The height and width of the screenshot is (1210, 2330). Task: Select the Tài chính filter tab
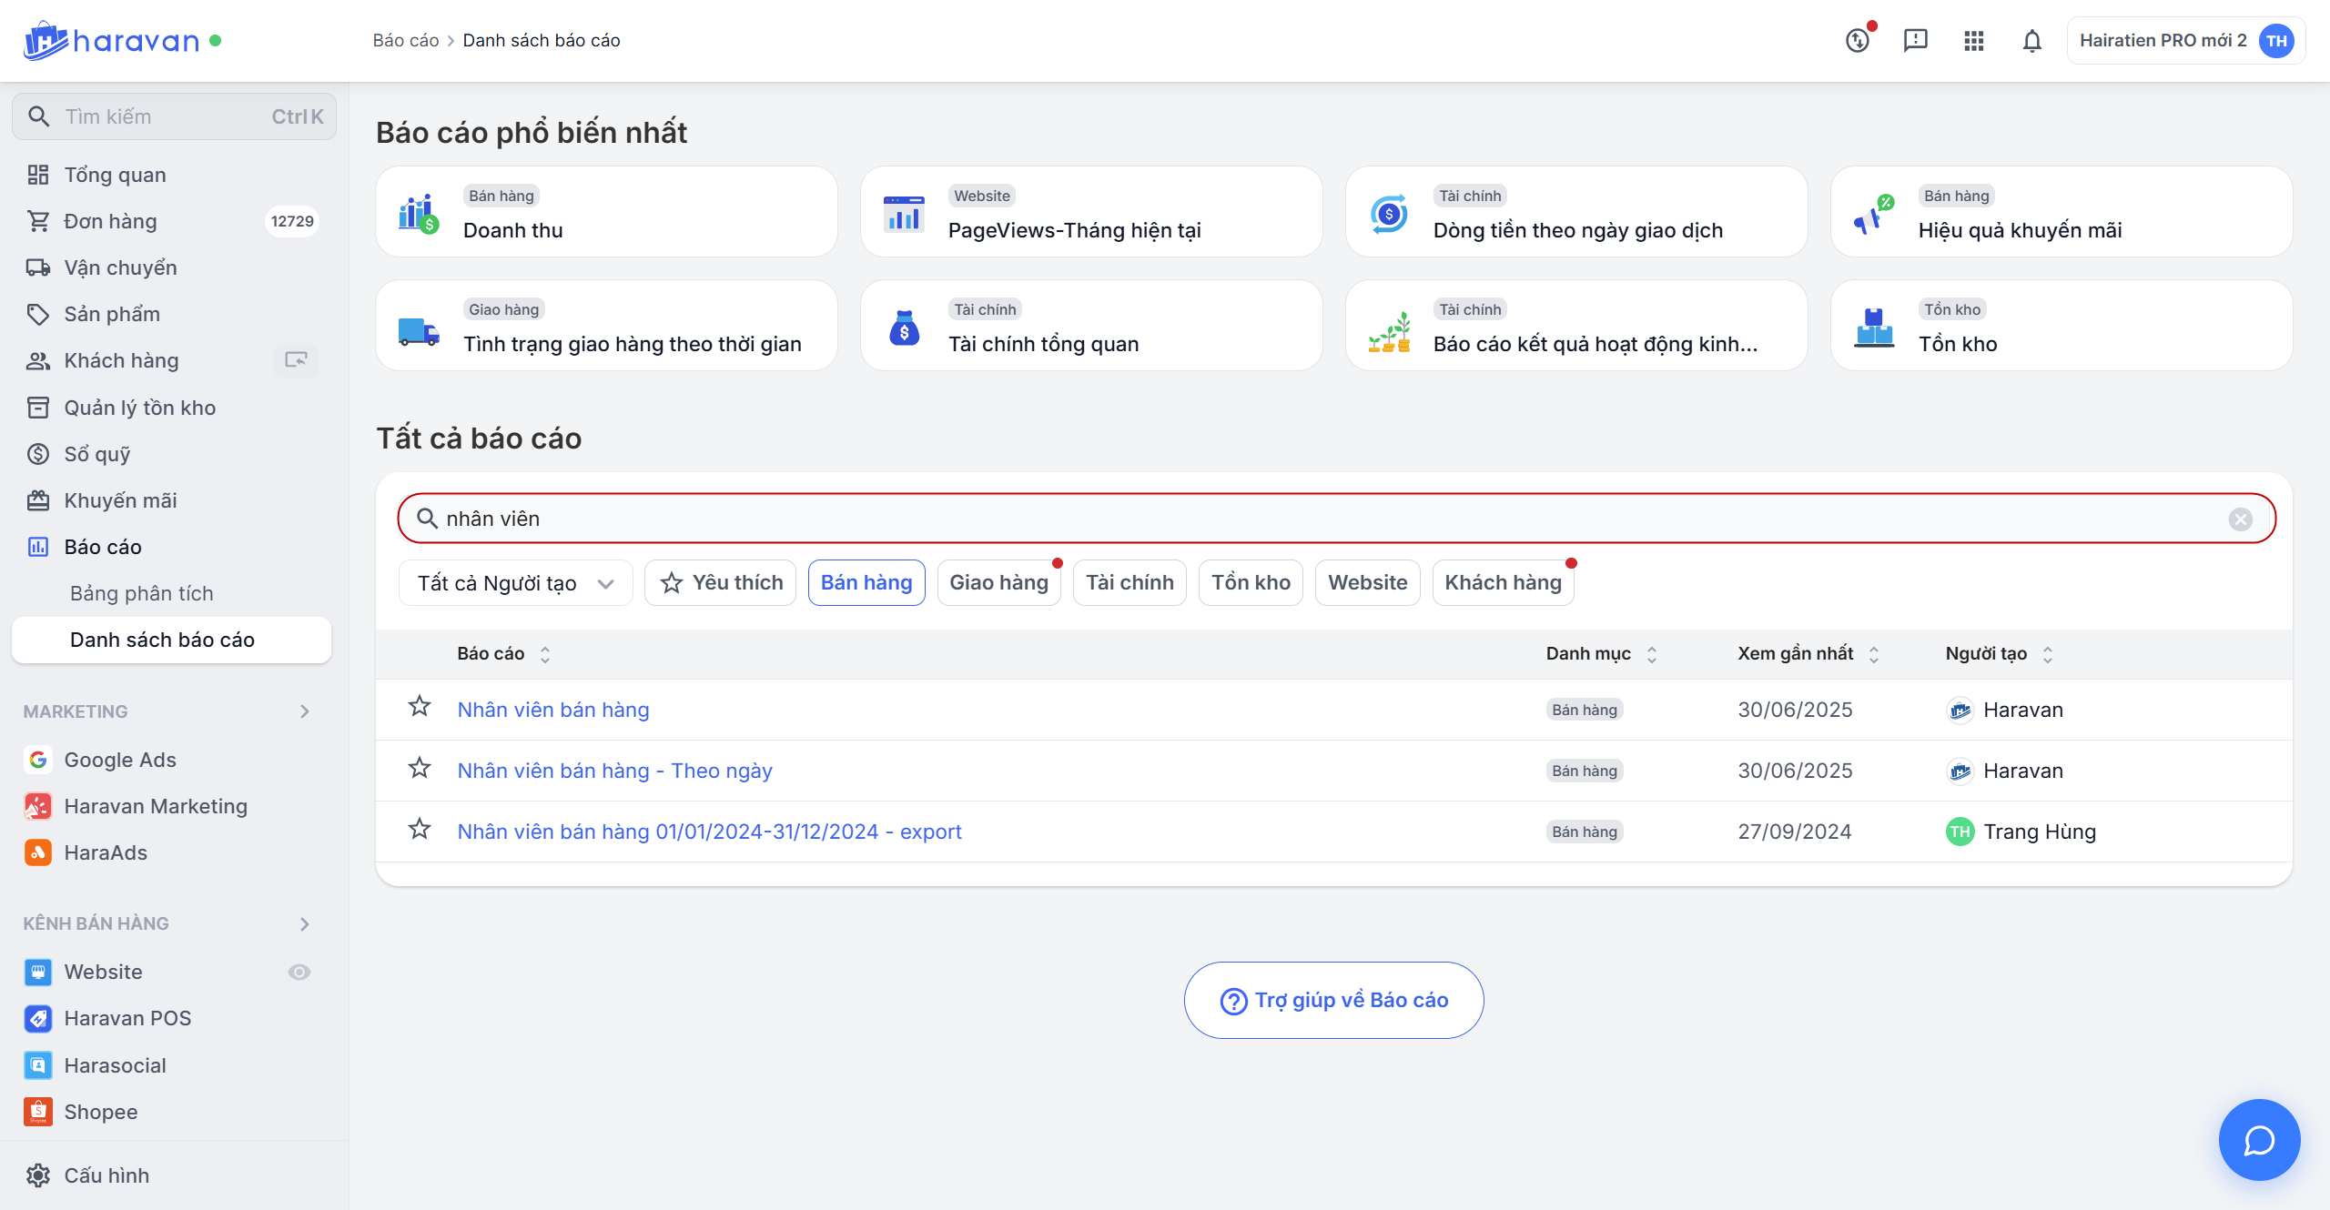point(1130,582)
